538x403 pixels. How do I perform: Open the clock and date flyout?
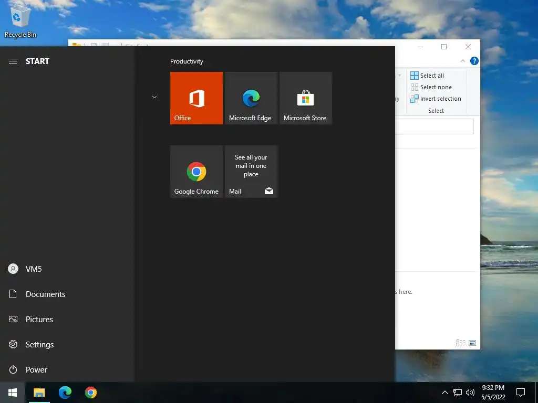(x=493, y=393)
